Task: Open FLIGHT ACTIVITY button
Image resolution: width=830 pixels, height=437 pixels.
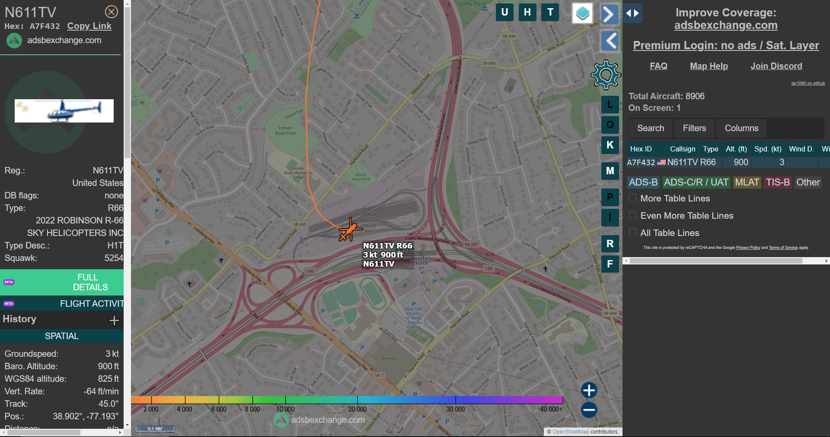Action: click(x=62, y=304)
